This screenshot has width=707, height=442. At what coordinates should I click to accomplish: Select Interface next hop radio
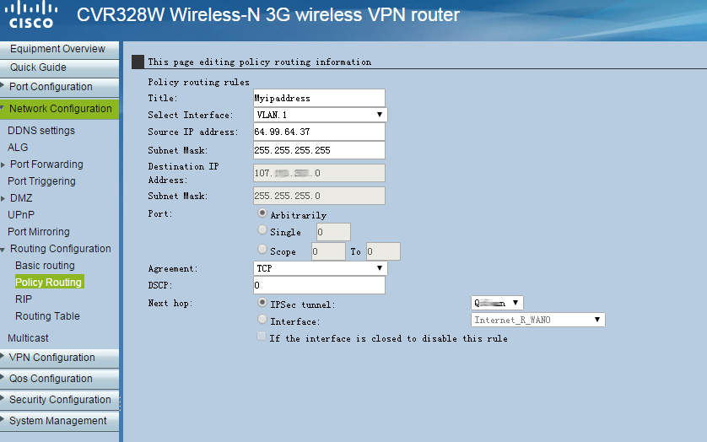[x=262, y=320]
